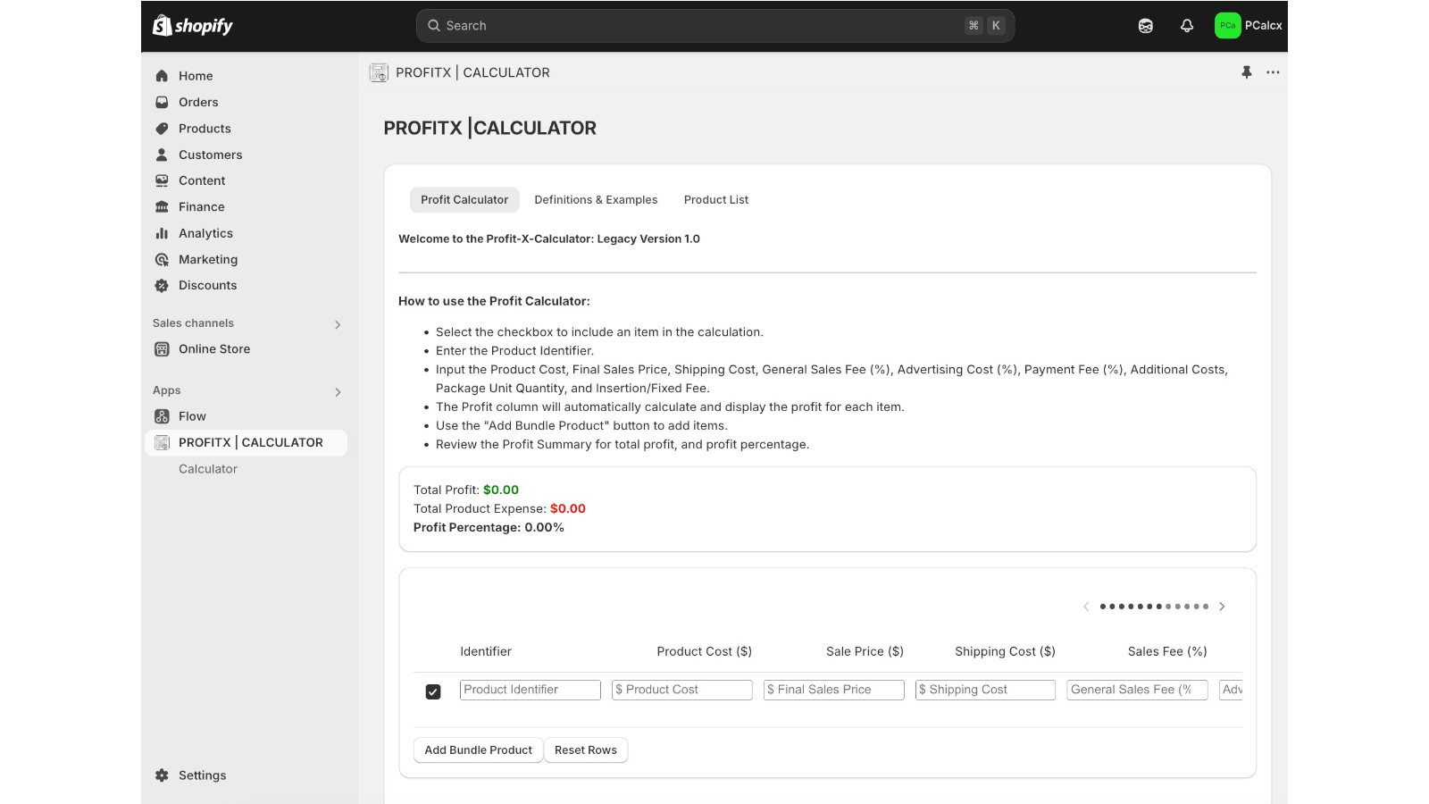Switch to the Definitions & Examples tab

pos(596,199)
